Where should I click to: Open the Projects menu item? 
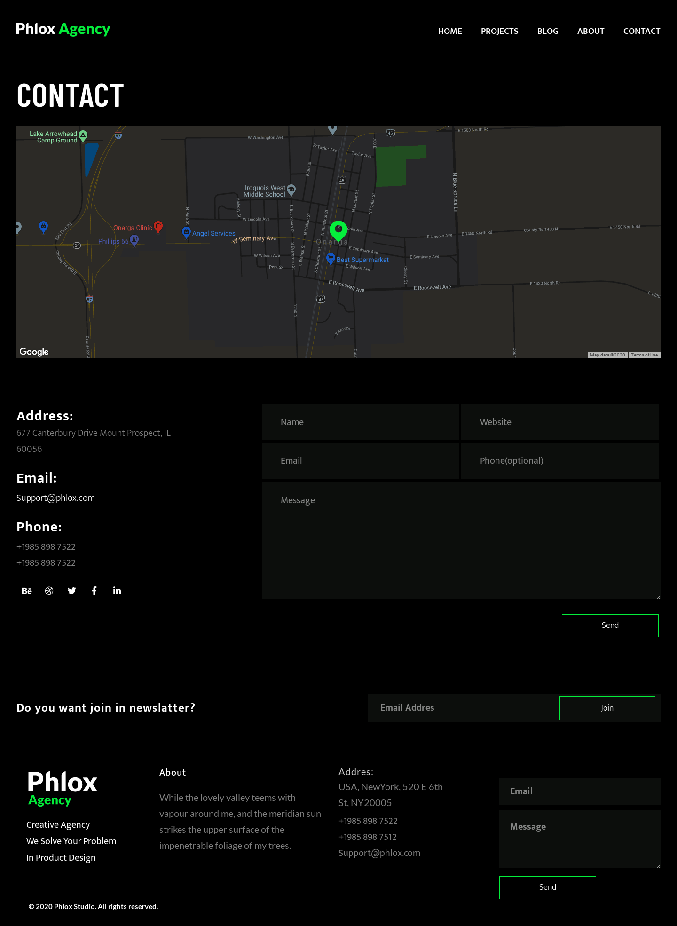coord(499,31)
